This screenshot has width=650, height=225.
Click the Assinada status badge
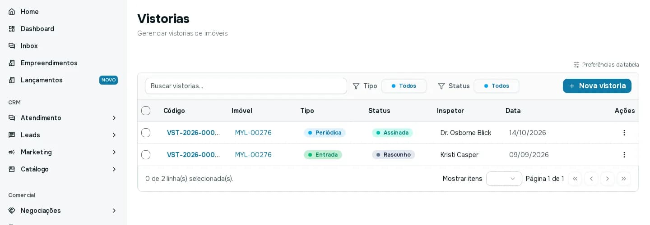(x=392, y=133)
